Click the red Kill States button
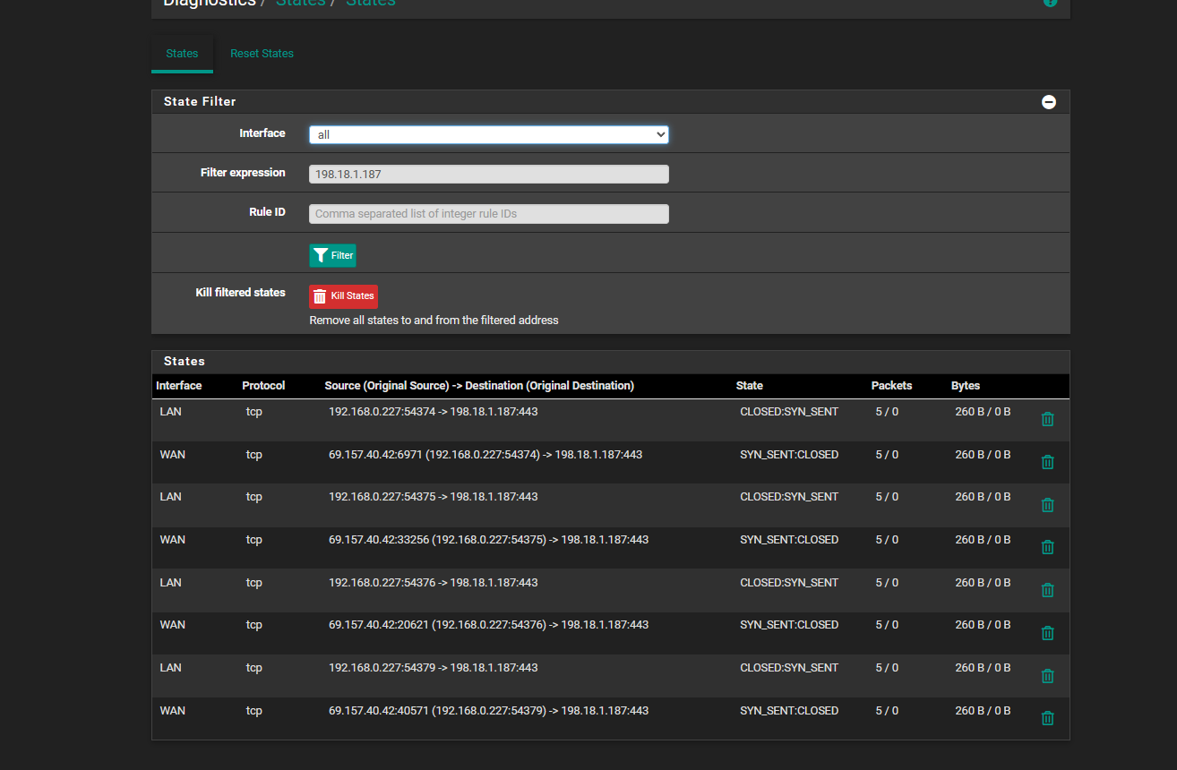This screenshot has height=770, width=1177. (x=343, y=296)
